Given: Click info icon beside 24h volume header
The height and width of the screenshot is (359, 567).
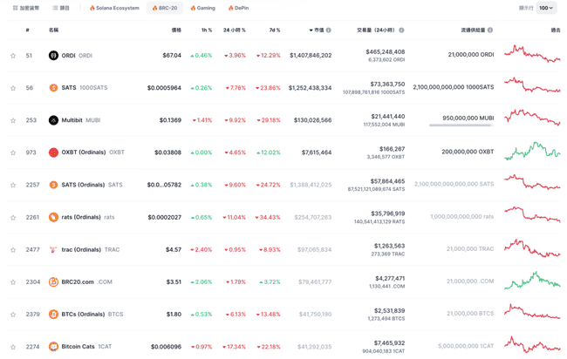Looking at the screenshot, I should 401,30.
